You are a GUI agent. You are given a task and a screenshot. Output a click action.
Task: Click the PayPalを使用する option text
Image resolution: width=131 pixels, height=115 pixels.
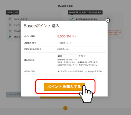click(x=20, y=19)
